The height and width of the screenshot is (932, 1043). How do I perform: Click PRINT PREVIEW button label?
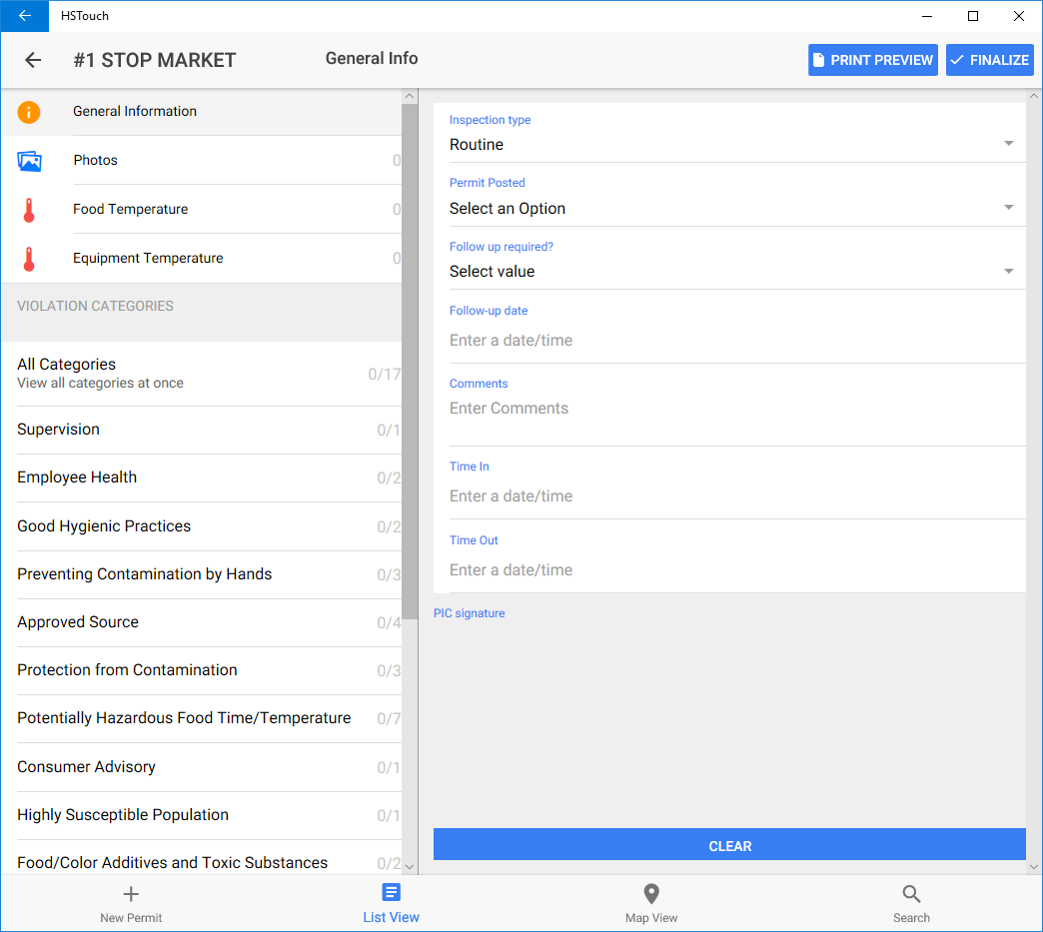coord(881,61)
